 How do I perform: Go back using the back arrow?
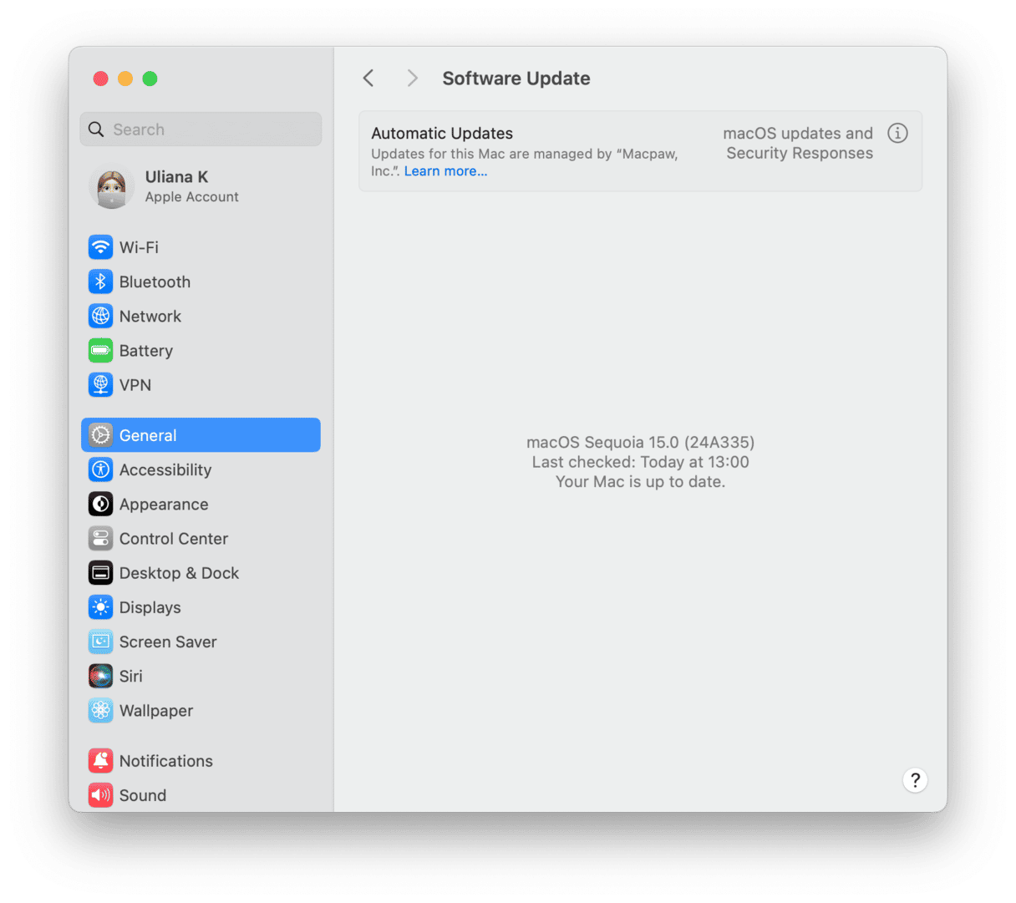[x=368, y=78]
